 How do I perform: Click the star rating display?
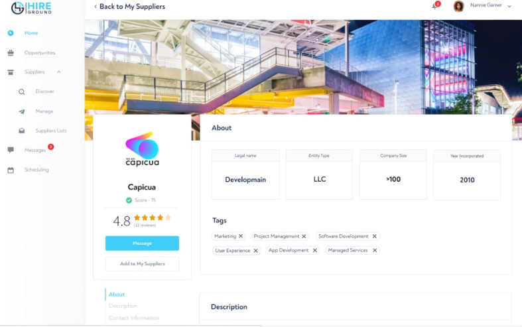(153, 218)
